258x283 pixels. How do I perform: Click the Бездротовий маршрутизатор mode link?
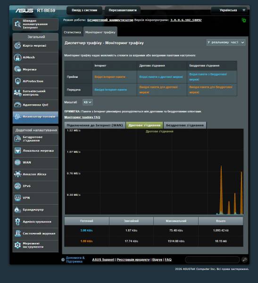click(110, 20)
